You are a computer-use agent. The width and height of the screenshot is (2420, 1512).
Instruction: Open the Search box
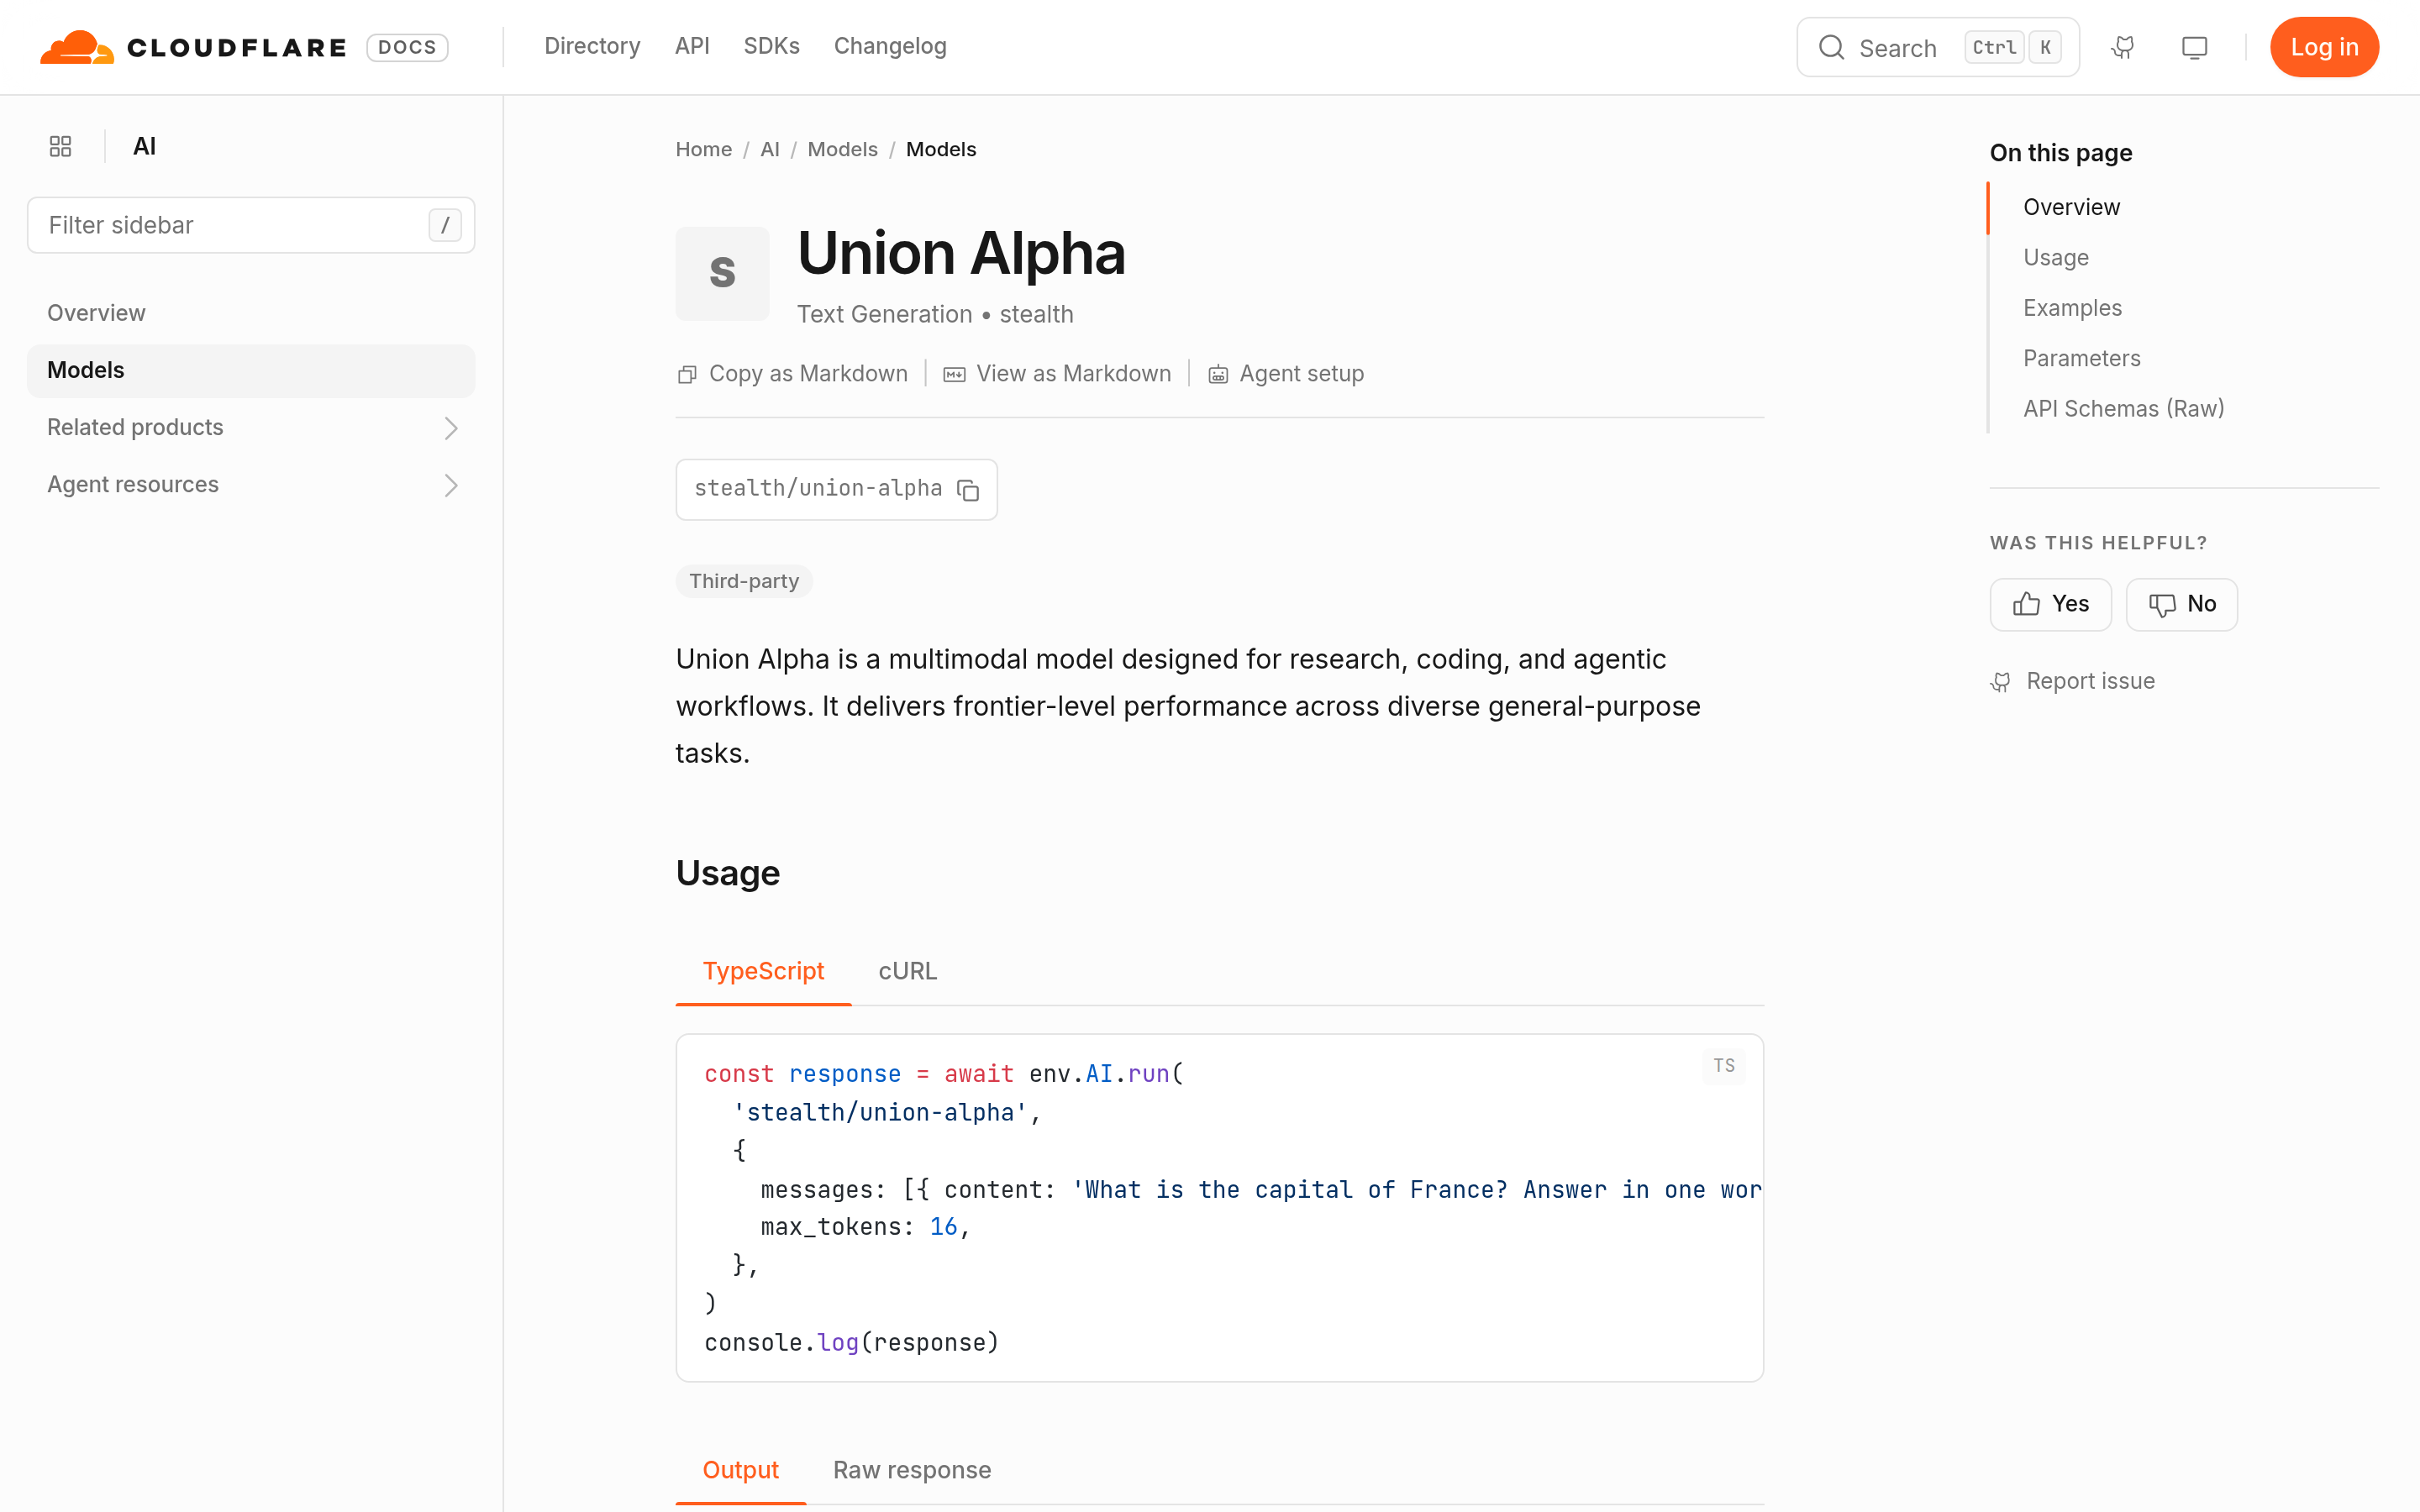[x=1938, y=47]
